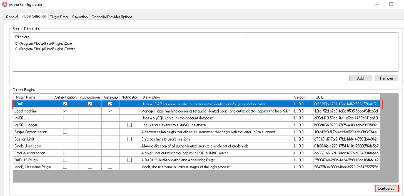Enable MySQL Logger Notification checkbox

click(x=130, y=125)
